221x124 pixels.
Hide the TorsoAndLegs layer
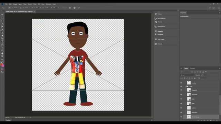[181, 117]
